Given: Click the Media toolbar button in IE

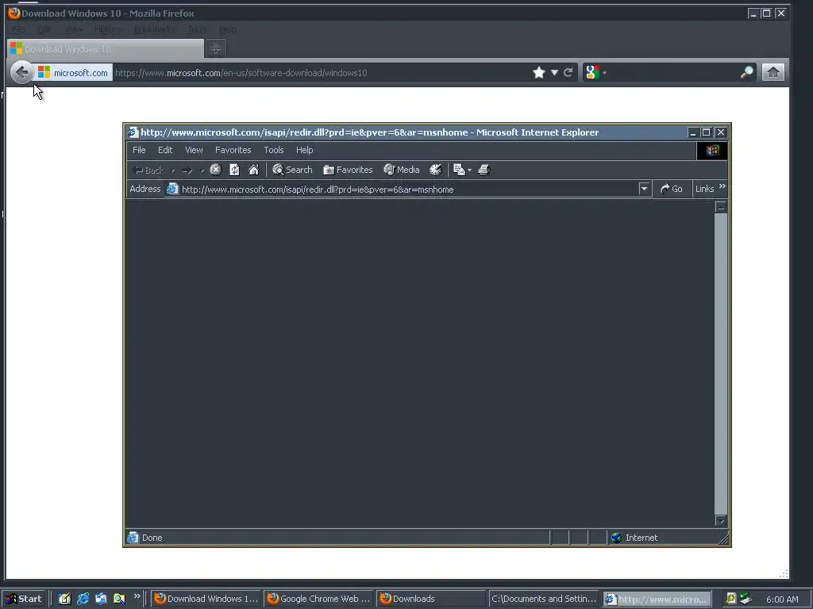Looking at the screenshot, I should pyautogui.click(x=401, y=170).
